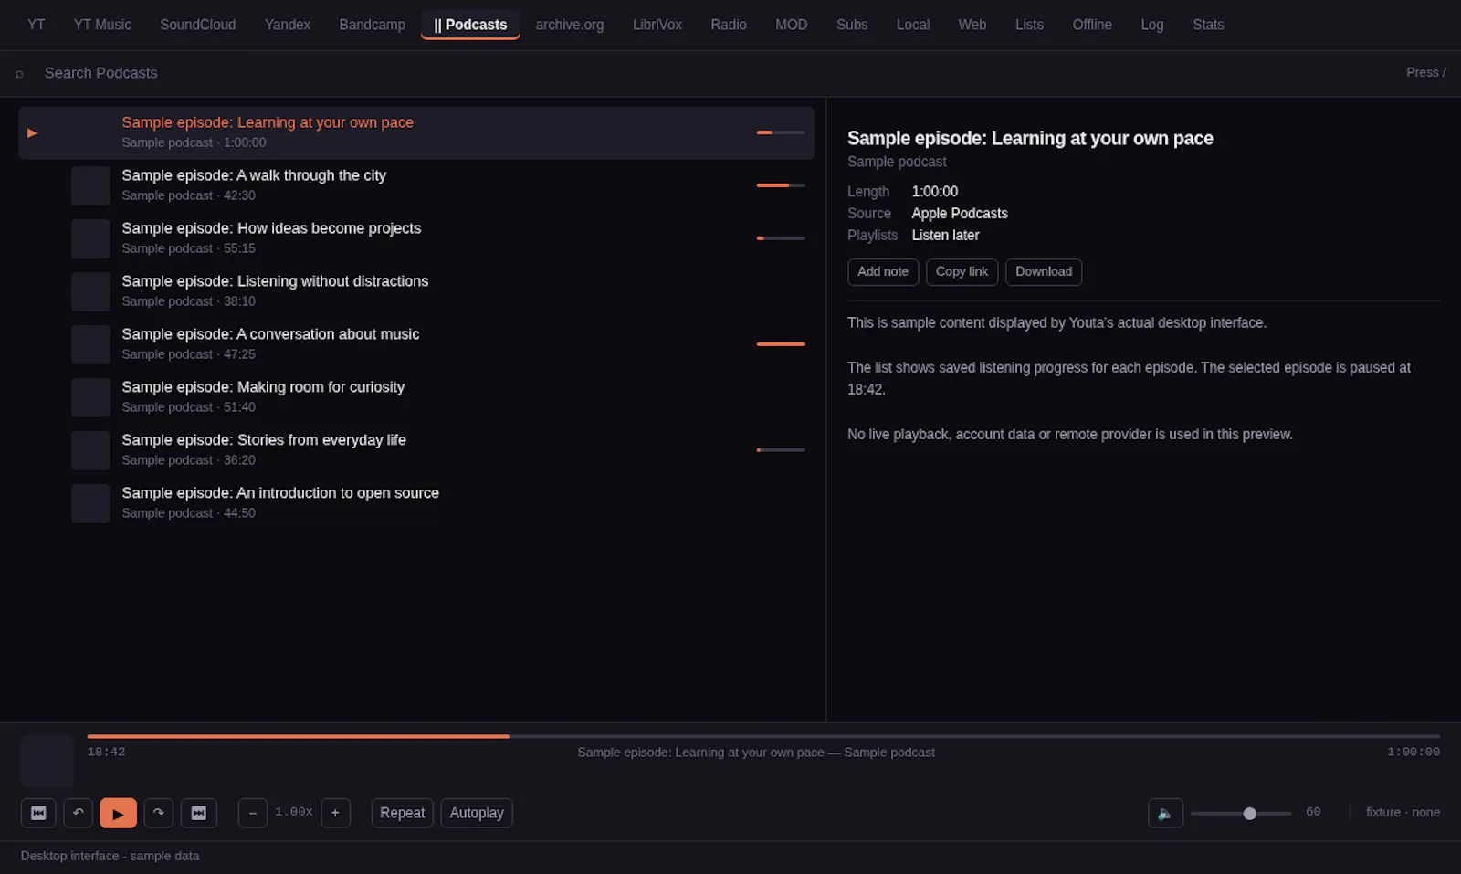
Task: Click the orange play button in player bar
Action: [x=119, y=813]
